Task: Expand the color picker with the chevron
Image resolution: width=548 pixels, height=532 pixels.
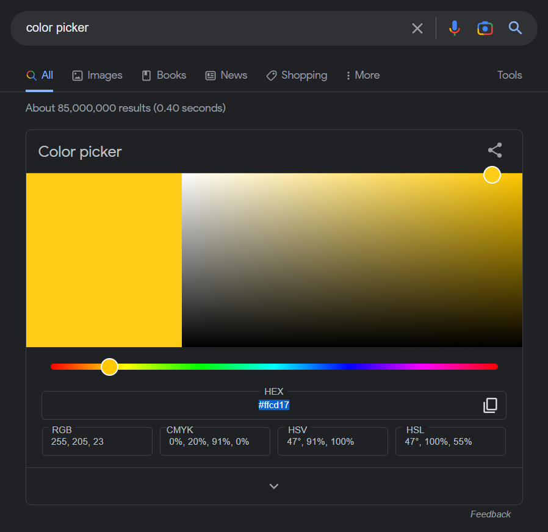Action: click(x=274, y=486)
